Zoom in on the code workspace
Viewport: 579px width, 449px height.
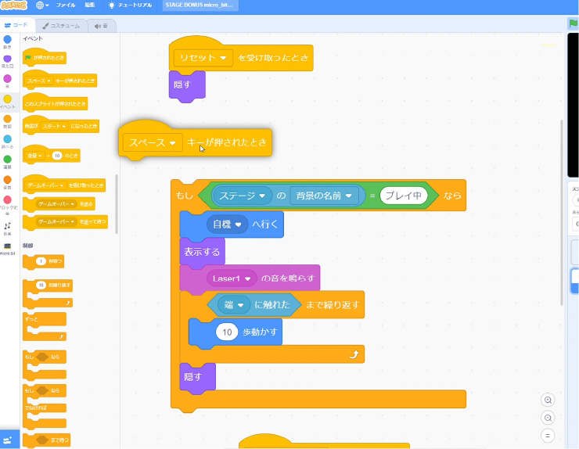coord(548,400)
